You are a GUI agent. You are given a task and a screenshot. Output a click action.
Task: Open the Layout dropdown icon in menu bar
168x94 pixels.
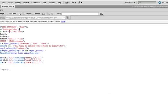pos(67,2)
